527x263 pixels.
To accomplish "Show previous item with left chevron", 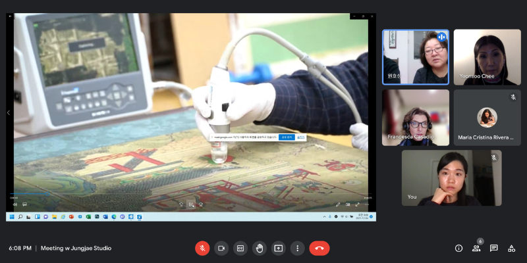I will pyautogui.click(x=9, y=112).
